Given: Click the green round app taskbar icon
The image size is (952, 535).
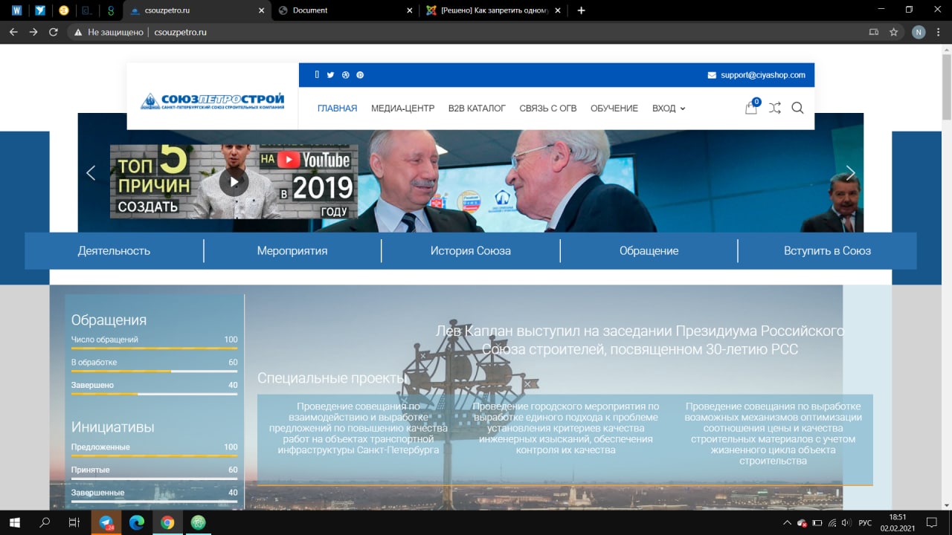Looking at the screenshot, I should click(x=198, y=522).
